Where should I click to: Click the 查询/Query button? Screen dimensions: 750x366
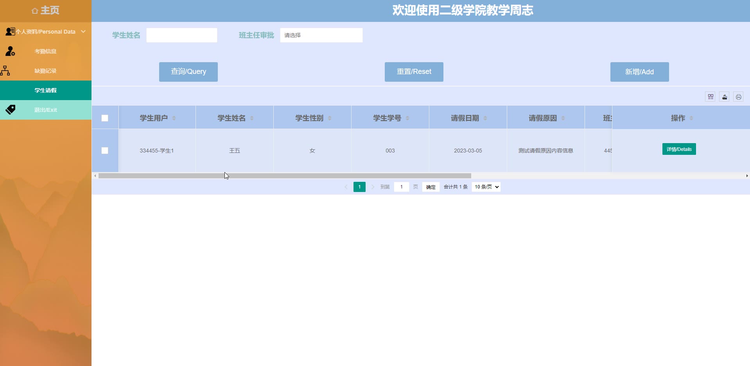[188, 72]
